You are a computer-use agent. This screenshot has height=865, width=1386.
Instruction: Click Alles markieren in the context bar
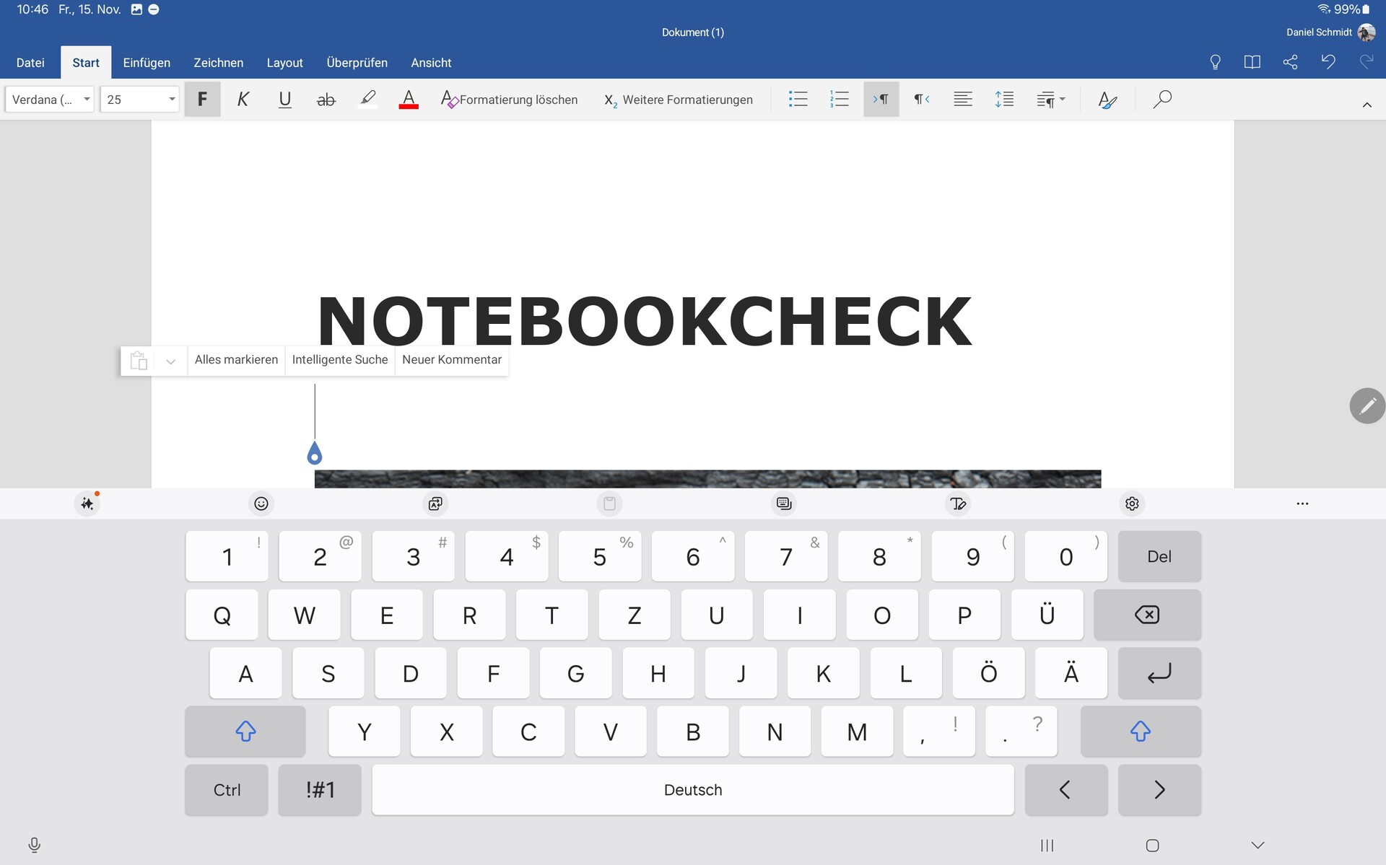click(236, 360)
